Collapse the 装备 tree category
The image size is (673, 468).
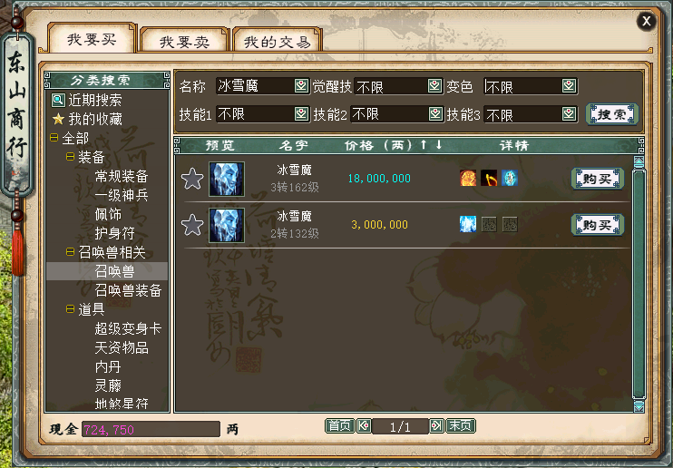tap(70, 157)
